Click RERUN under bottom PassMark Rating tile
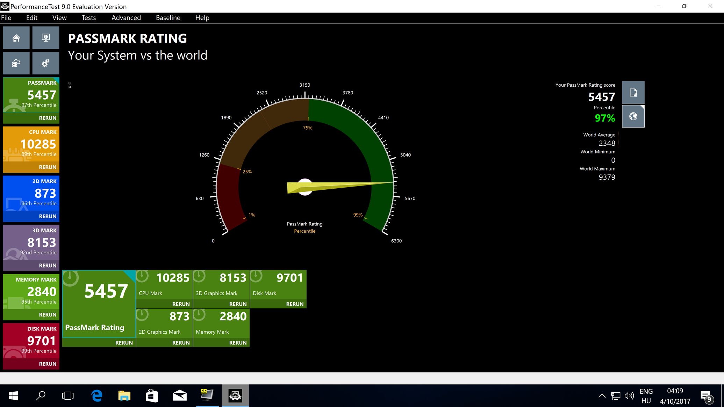The width and height of the screenshot is (724, 407). point(124,343)
